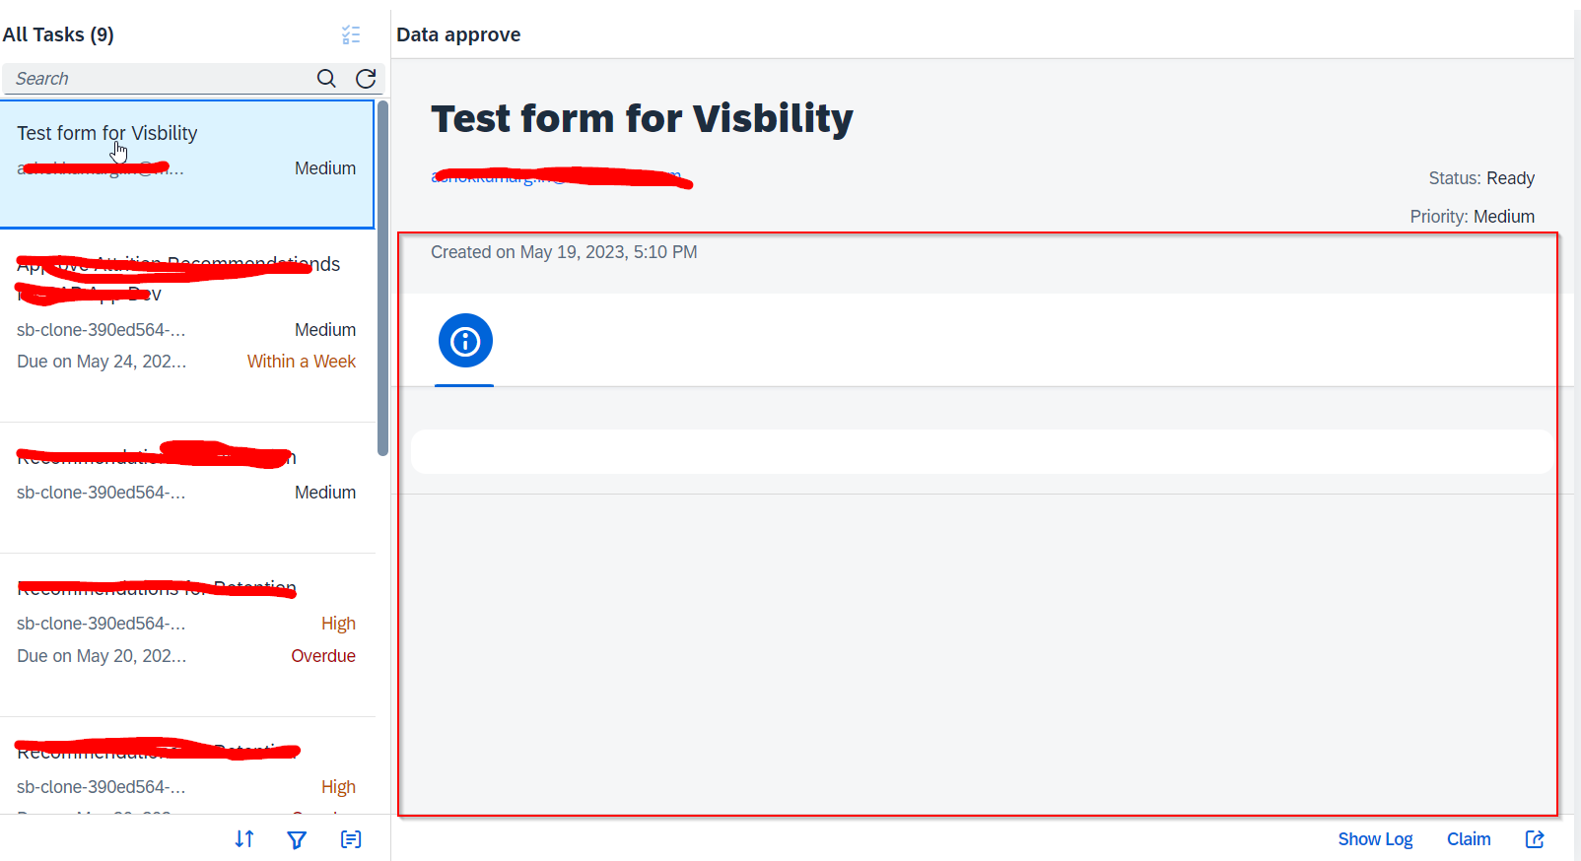Select the blue information tab icon
The height and width of the screenshot is (861, 1581).
(x=465, y=341)
